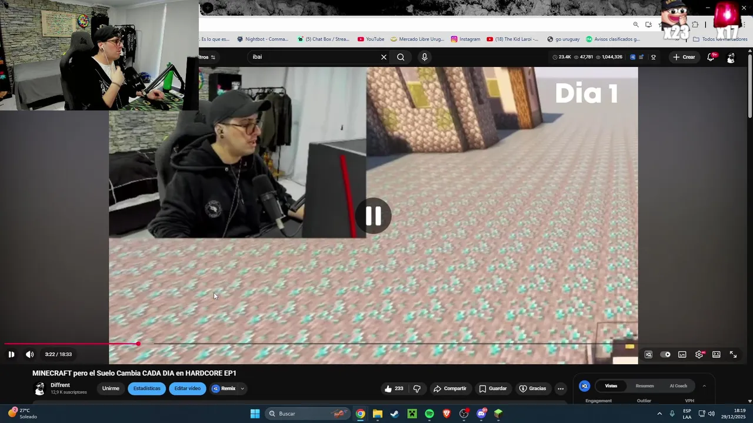The image size is (753, 423).
Task: Select the AI Coach tab
Action: point(678,386)
